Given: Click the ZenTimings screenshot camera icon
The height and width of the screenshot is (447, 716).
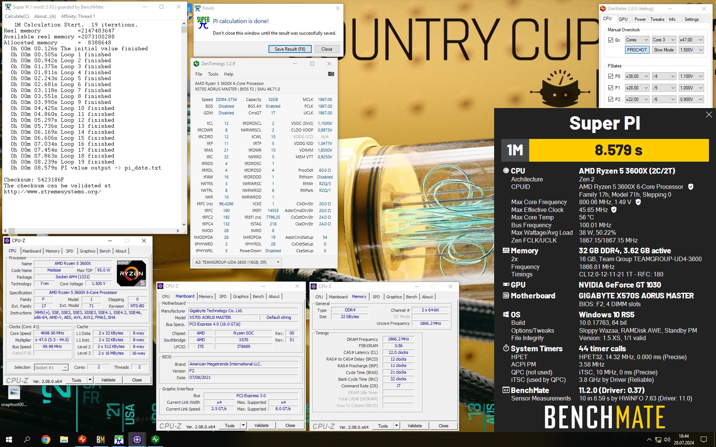Looking at the screenshot, I should click(331, 74).
